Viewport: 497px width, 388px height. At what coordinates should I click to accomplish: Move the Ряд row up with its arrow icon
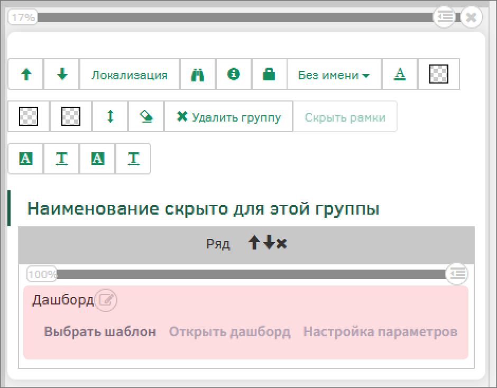coord(253,244)
